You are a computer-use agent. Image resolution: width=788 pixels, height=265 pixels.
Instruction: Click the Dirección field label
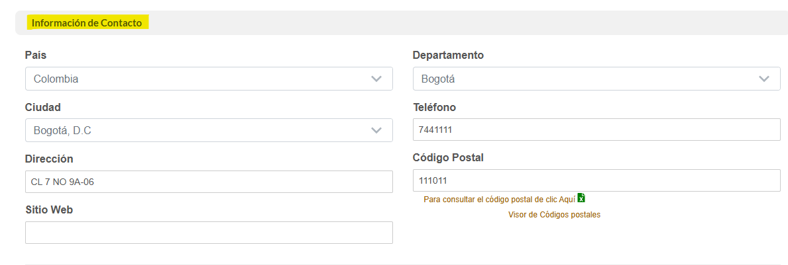pos(49,159)
